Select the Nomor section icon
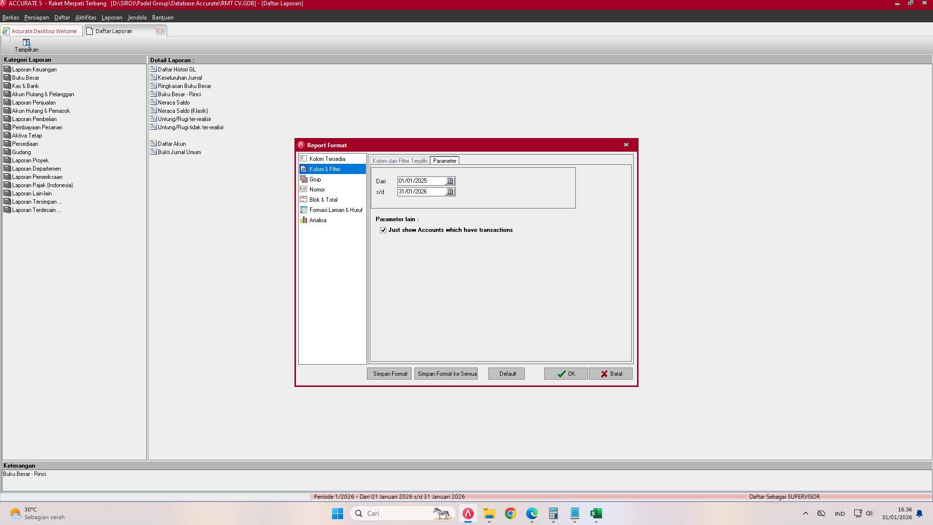The image size is (933, 525). pyautogui.click(x=304, y=189)
